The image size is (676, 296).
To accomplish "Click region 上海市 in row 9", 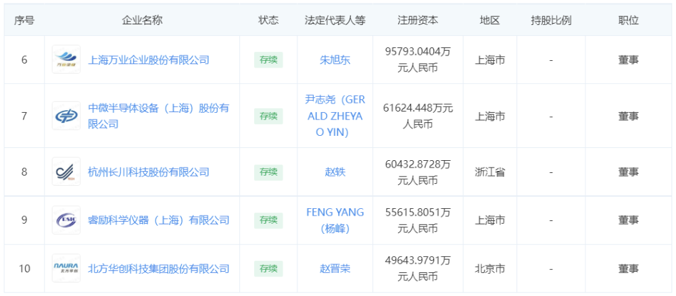I will click(489, 220).
